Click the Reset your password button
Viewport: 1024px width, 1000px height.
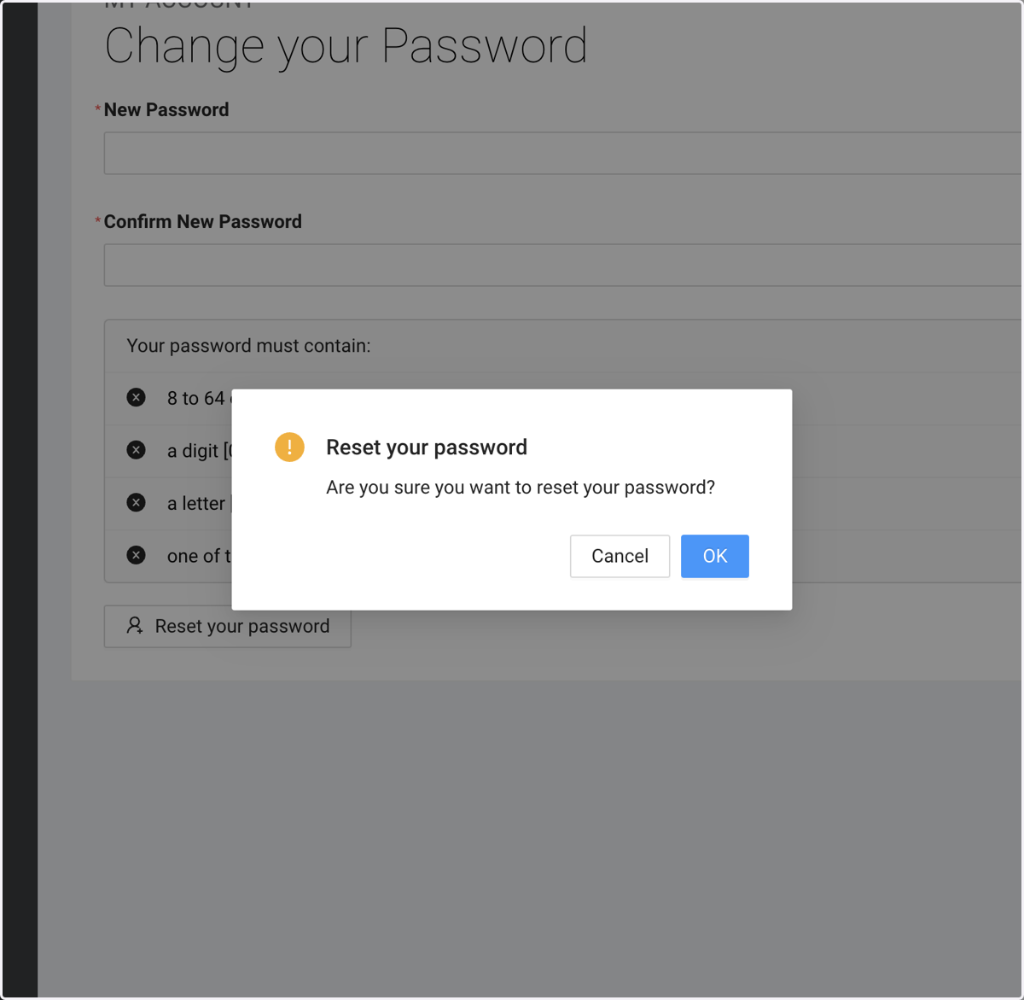(x=227, y=626)
